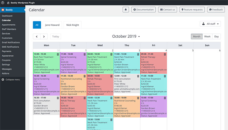Viewport: 228px width, 130px height.
Task: Delete Friday 15:00 - 17:00 Spinal Screening
Action: pos(165,98)
